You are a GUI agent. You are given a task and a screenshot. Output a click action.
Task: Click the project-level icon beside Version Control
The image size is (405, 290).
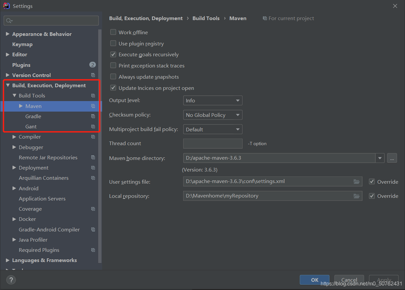93,75
